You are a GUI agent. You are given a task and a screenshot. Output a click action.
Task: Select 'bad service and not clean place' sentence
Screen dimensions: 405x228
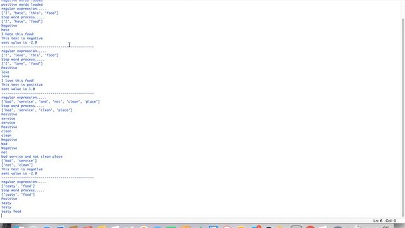[x=32, y=156]
